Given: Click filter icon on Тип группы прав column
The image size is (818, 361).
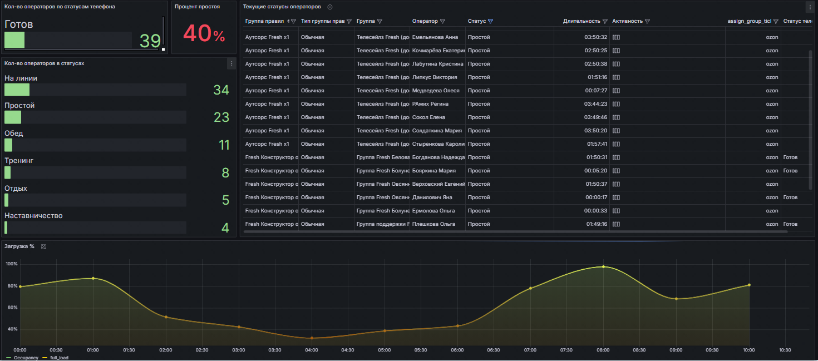Looking at the screenshot, I should coord(349,21).
